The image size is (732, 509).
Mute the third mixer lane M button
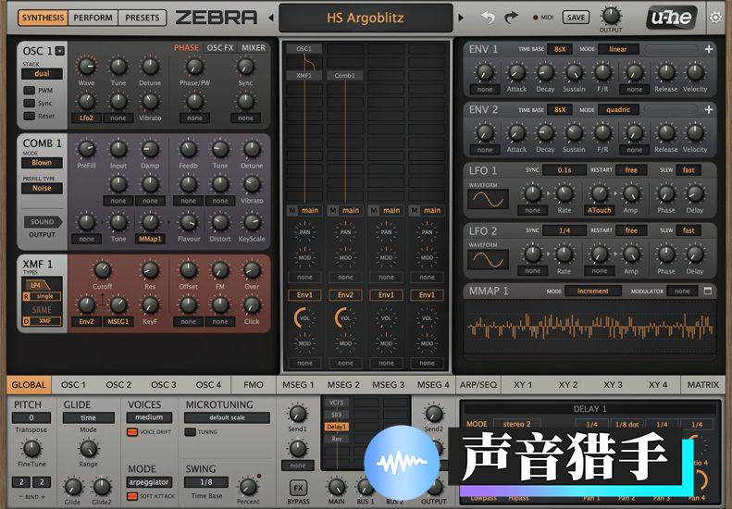click(x=374, y=211)
